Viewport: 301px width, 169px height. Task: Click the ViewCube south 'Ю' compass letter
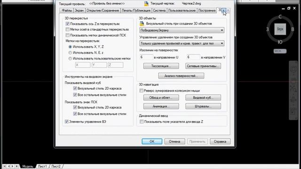point(280,42)
